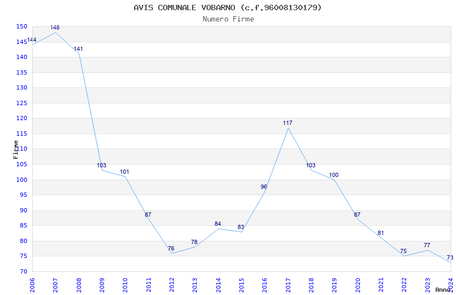Click the '73' data label at 2024

[450, 257]
